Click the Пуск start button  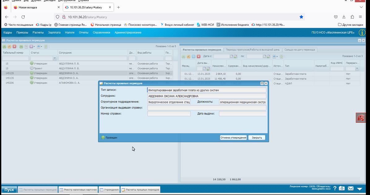pos(9,189)
